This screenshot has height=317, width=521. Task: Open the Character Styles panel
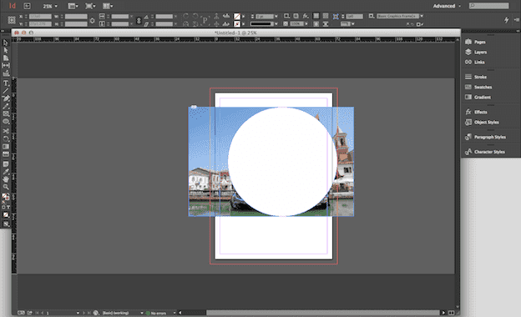tap(490, 152)
